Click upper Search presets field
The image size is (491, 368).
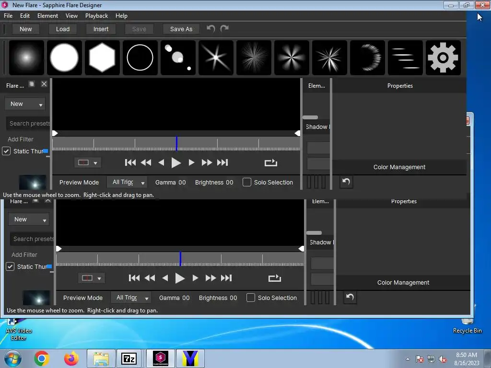tap(28, 123)
